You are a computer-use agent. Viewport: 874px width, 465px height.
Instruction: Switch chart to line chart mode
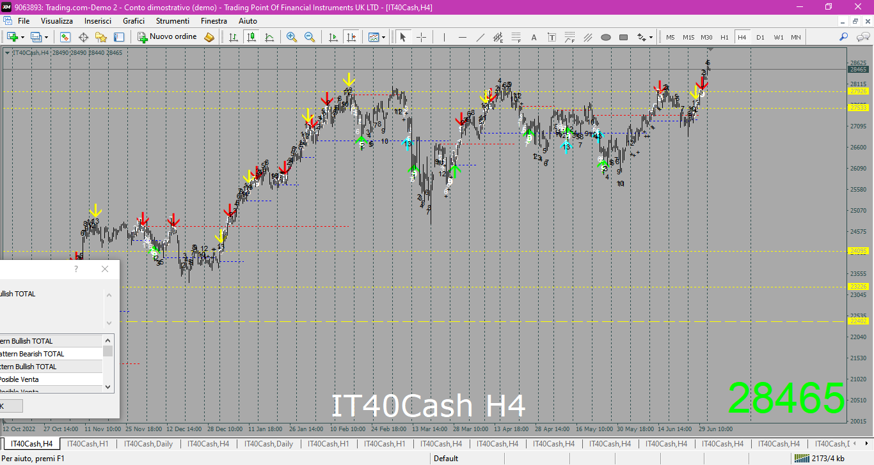(269, 37)
